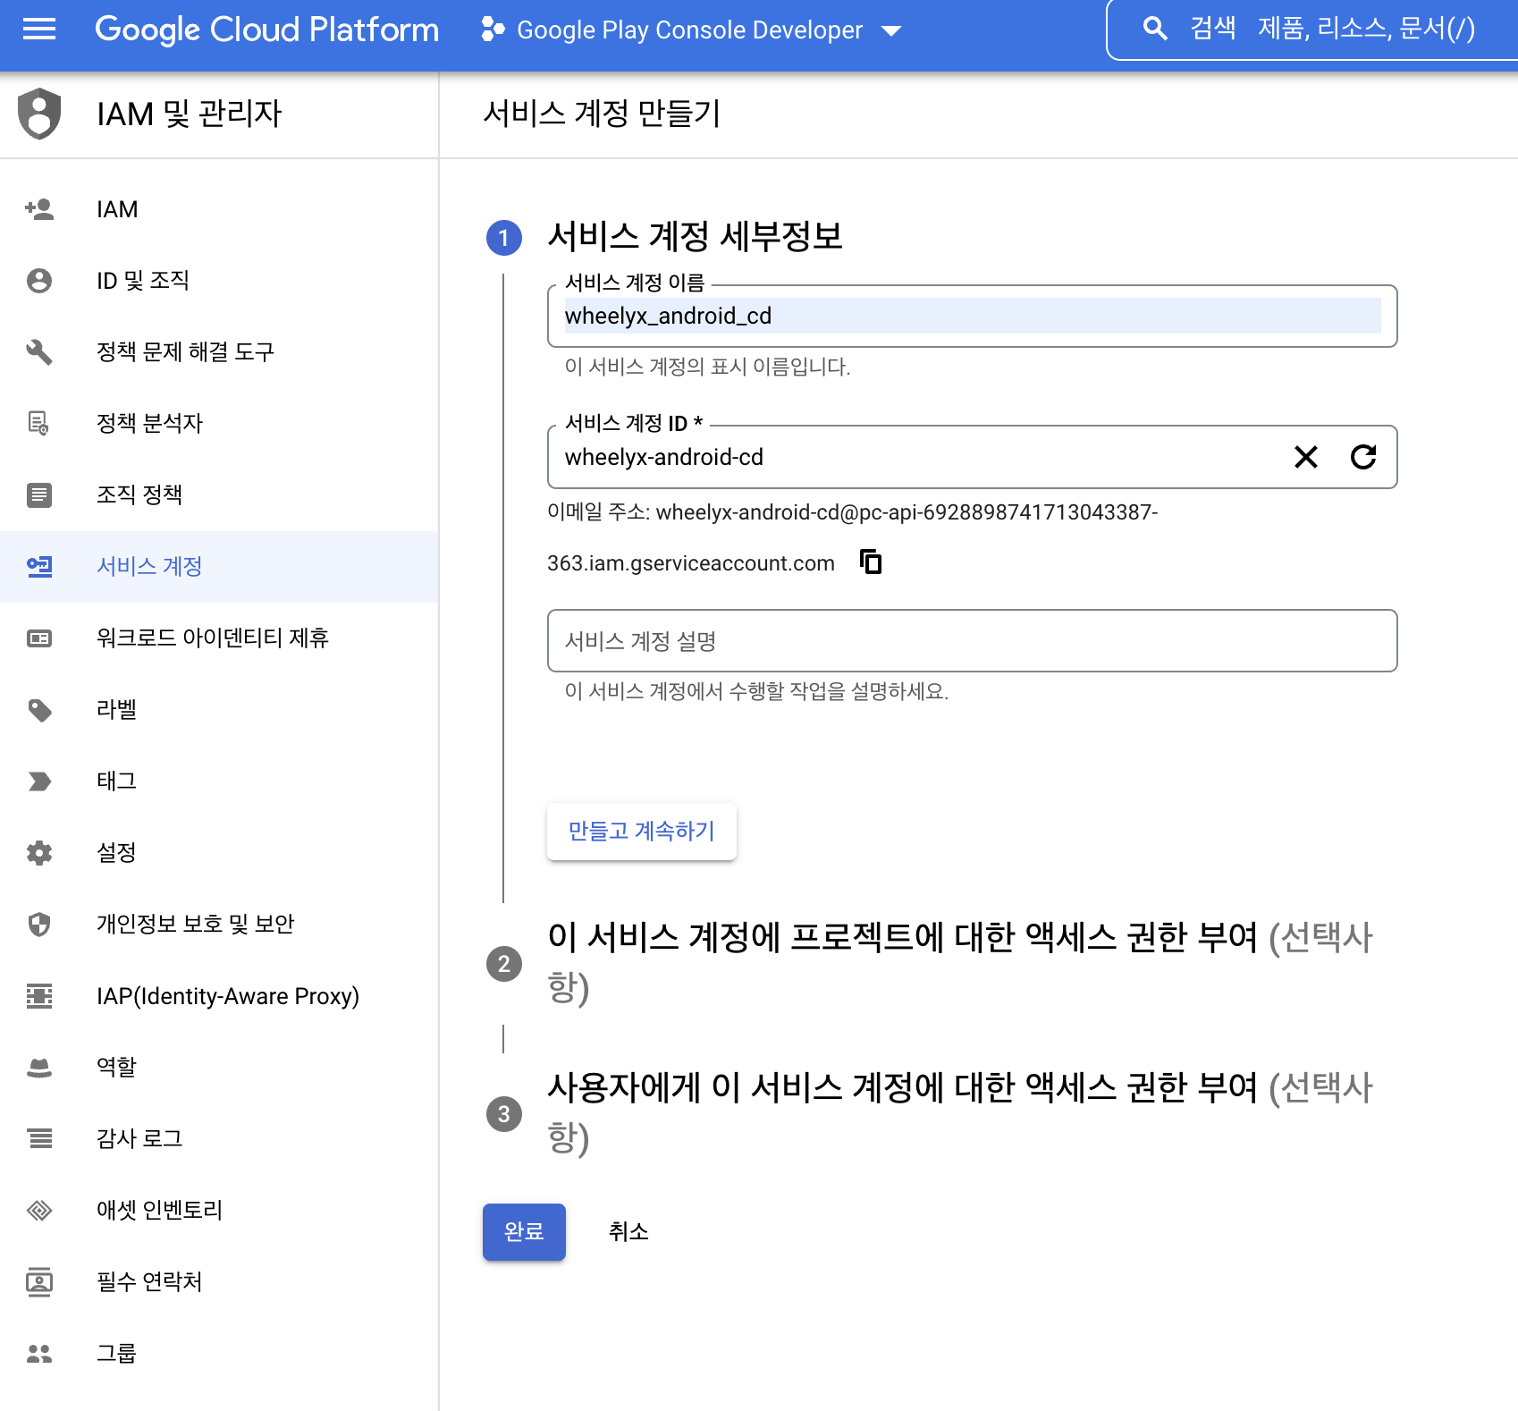
Task: Expand step 2 project access section
Action: [x=959, y=962]
